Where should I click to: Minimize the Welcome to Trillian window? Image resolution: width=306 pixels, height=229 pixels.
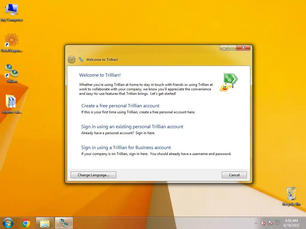click(x=224, y=48)
